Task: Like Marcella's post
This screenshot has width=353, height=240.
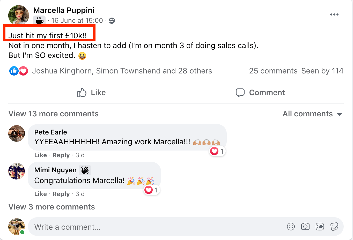Action: [x=91, y=93]
